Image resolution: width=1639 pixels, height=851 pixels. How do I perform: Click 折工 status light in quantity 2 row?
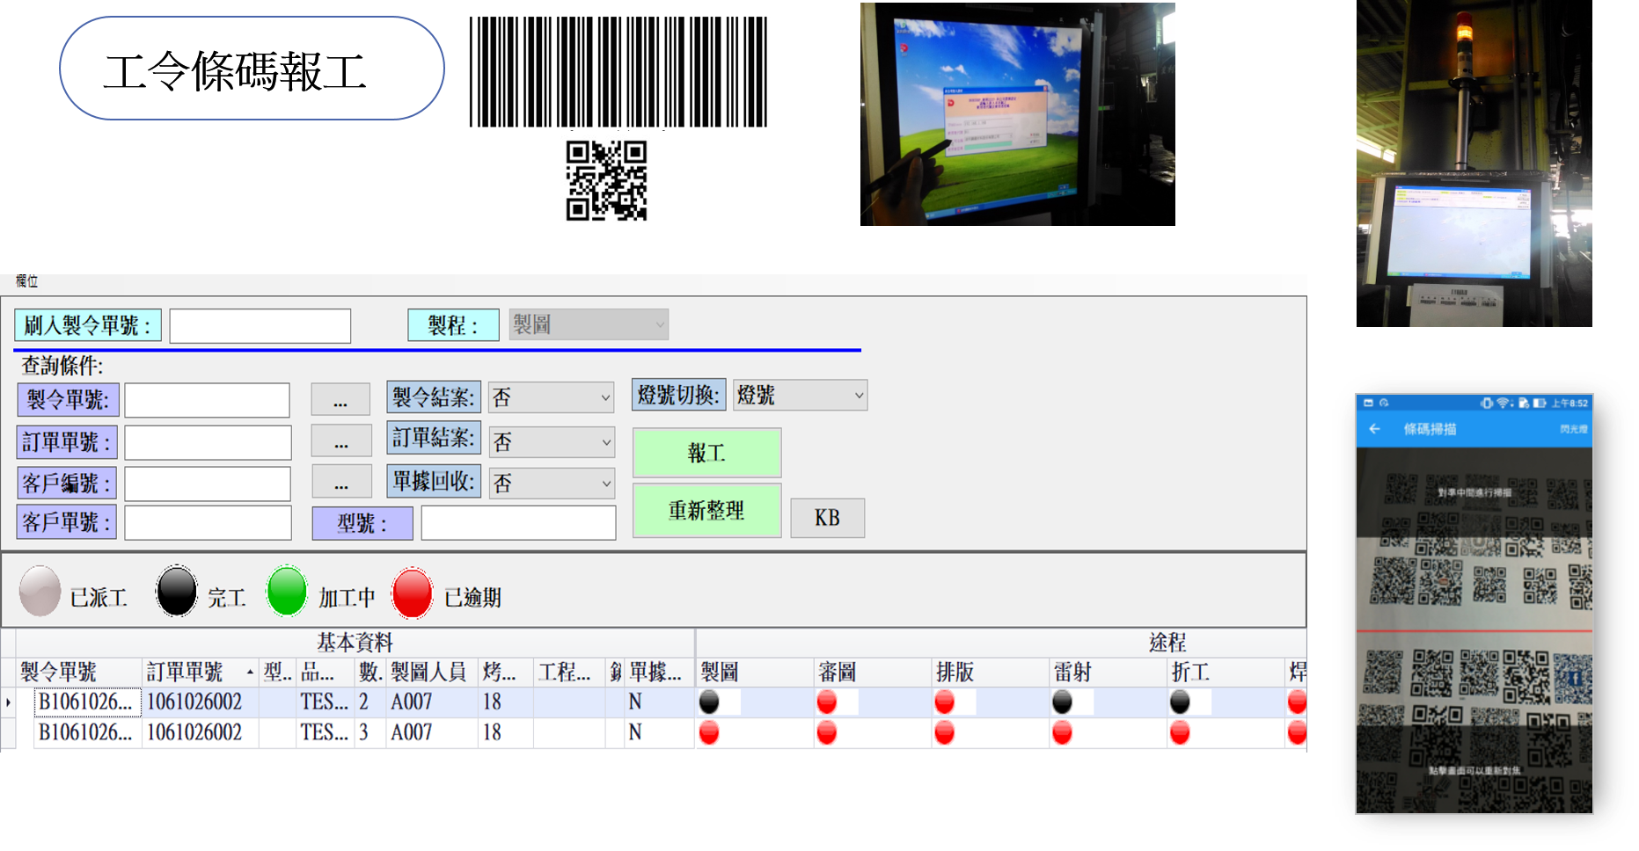[1180, 702]
